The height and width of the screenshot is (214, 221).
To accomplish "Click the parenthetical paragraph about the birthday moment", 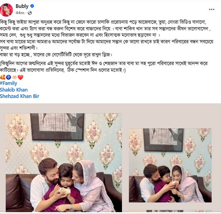I will 104,67.
